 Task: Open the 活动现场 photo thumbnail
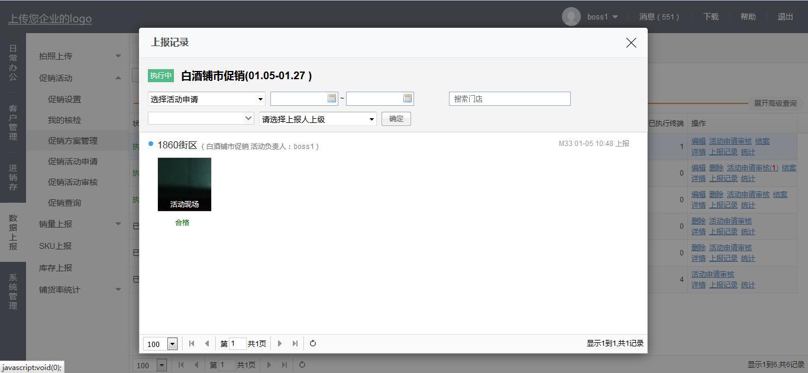click(185, 184)
